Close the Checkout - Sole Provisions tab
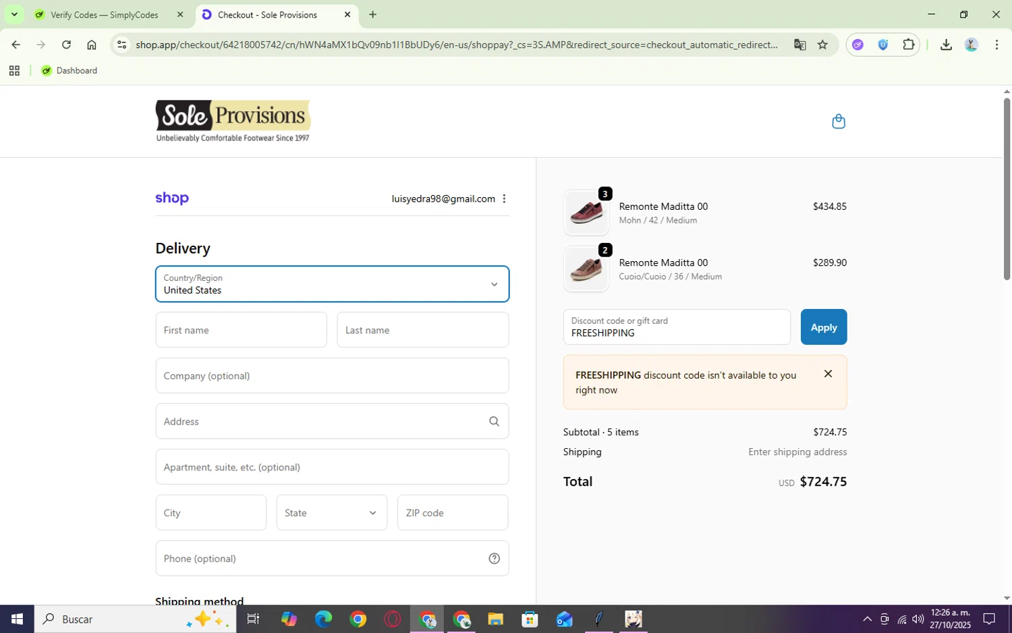The image size is (1012, 633). pos(347,14)
